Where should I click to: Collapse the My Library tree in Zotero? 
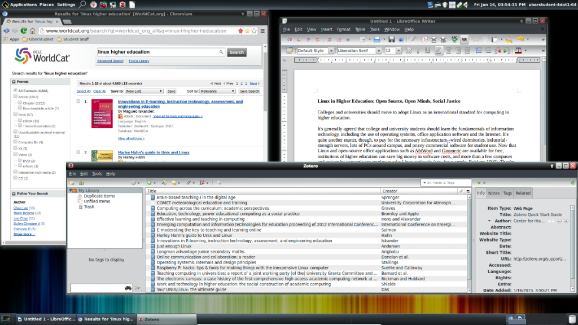[x=71, y=191]
